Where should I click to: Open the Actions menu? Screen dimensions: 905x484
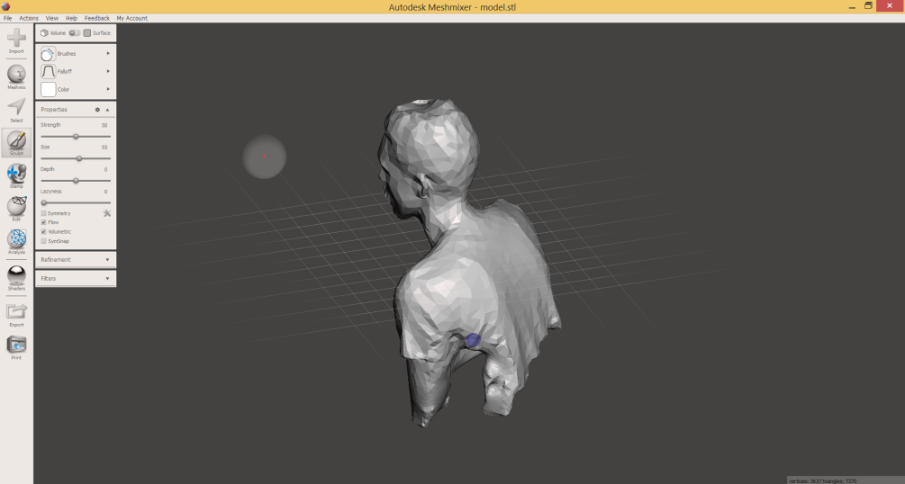pos(29,19)
